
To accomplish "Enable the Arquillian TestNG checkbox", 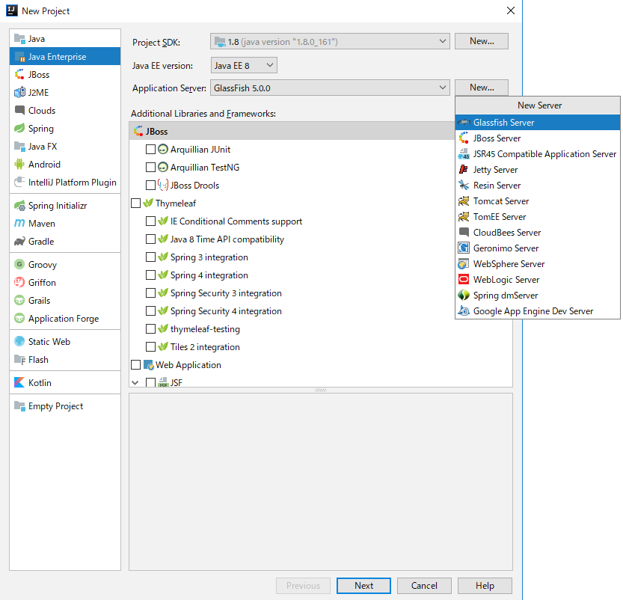I will coord(150,168).
